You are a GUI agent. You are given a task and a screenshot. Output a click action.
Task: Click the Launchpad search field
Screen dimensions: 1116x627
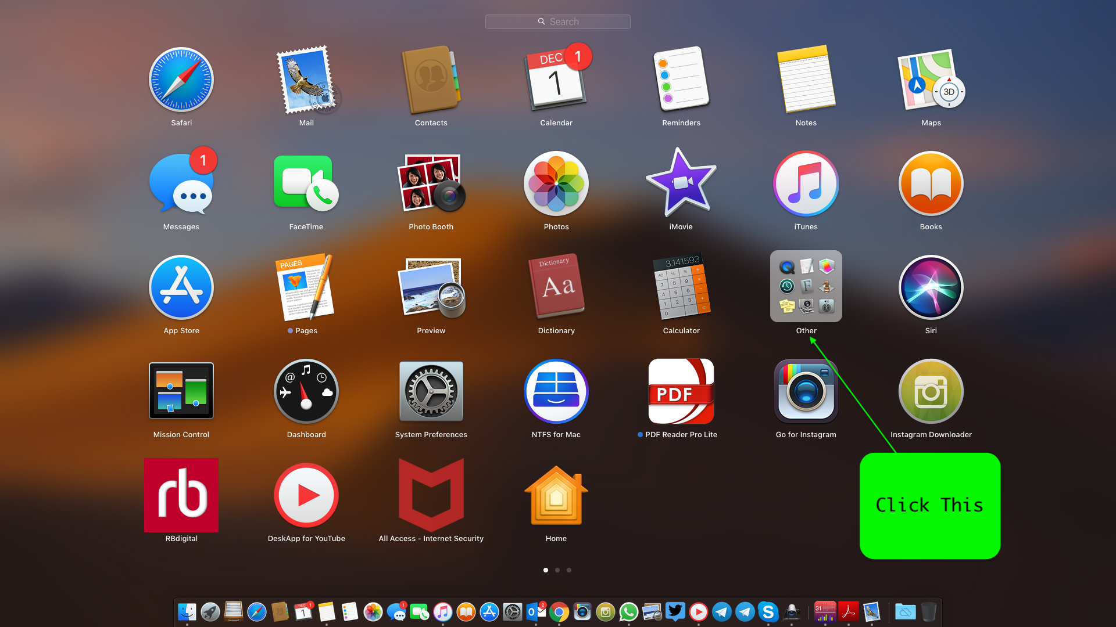pyautogui.click(x=558, y=22)
